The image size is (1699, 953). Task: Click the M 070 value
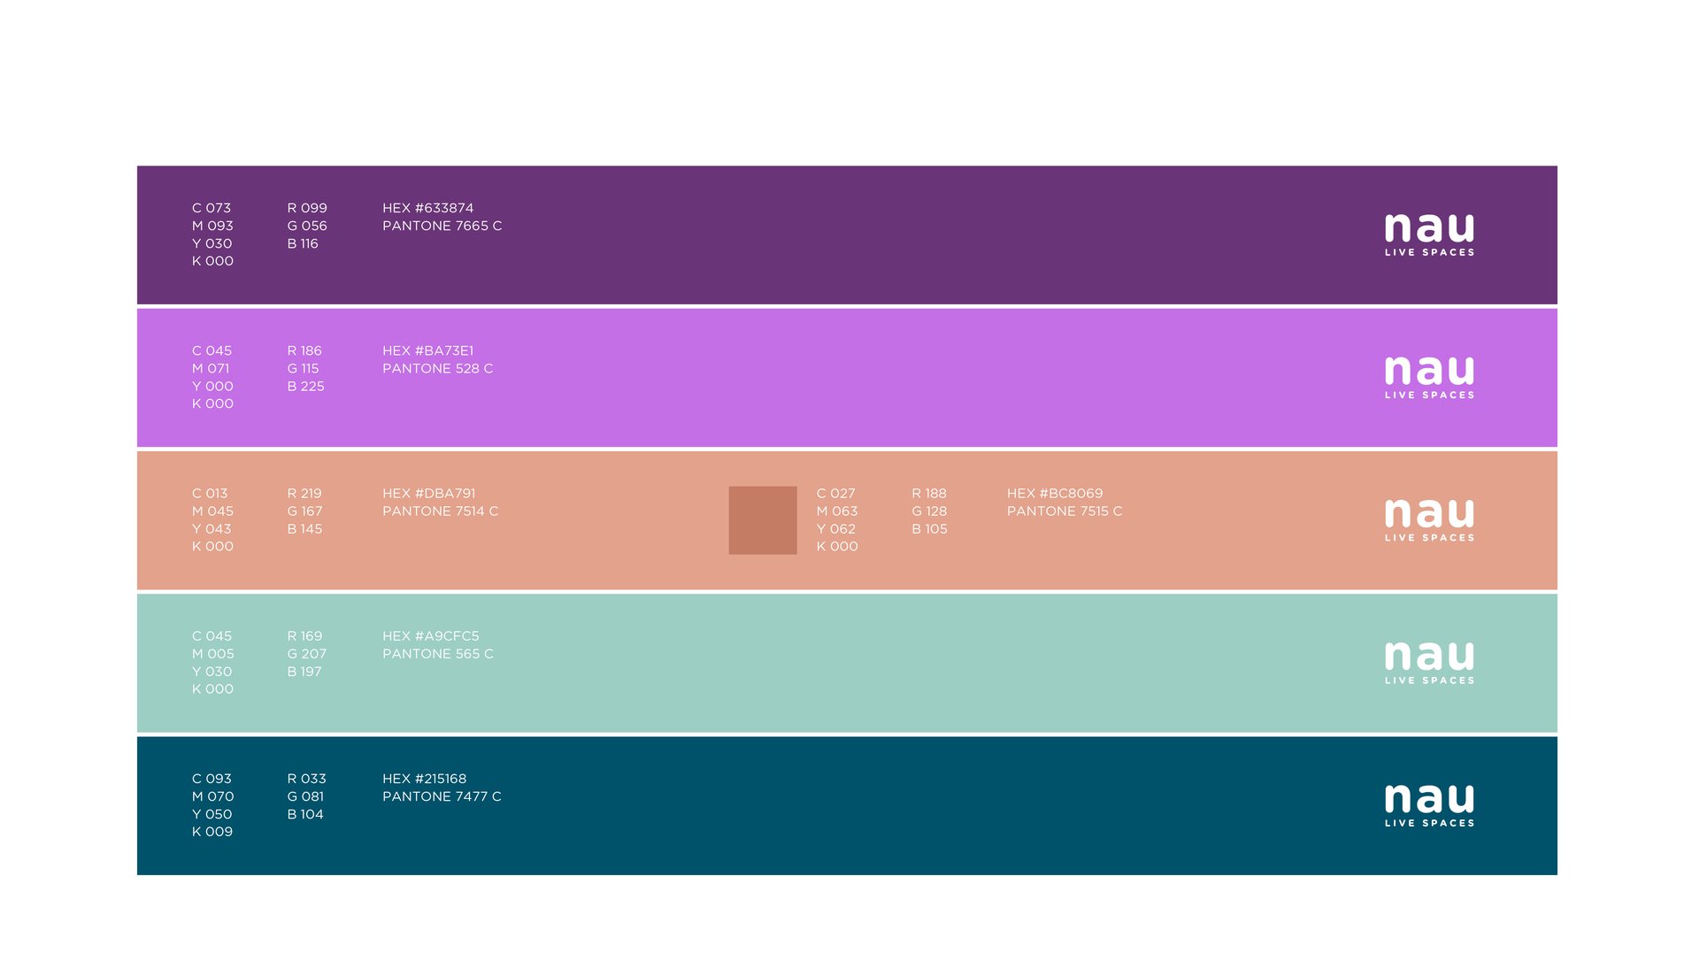point(213,796)
